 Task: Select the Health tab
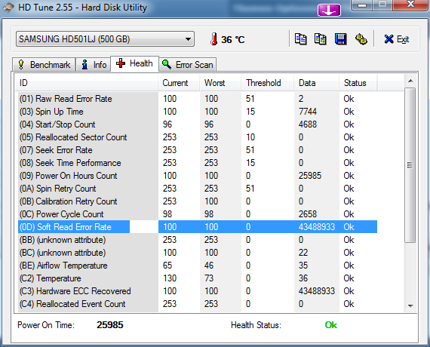(134, 63)
